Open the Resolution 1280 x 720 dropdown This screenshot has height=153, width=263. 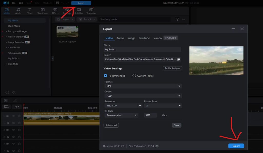pos(123,106)
